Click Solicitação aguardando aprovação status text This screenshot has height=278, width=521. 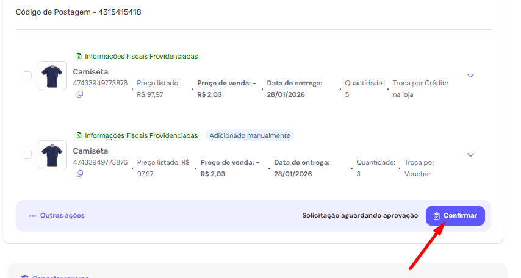360,215
